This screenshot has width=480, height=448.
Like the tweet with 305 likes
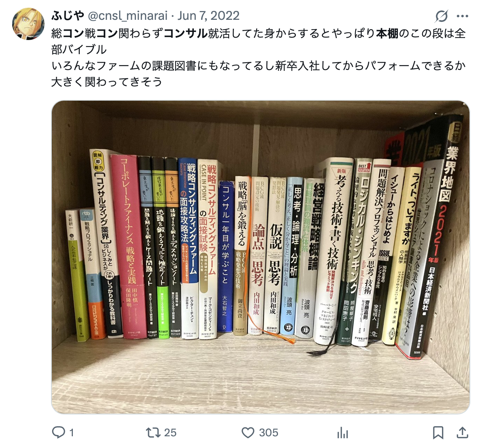click(248, 432)
